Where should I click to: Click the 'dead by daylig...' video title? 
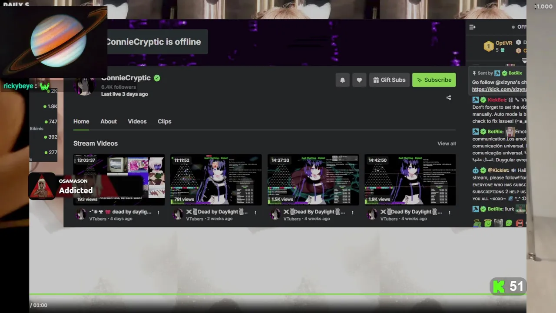[120, 212]
